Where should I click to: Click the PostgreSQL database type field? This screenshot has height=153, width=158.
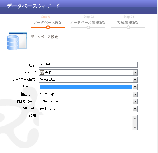tap(86, 80)
